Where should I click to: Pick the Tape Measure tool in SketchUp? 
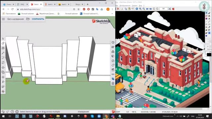[x=3, y=82]
